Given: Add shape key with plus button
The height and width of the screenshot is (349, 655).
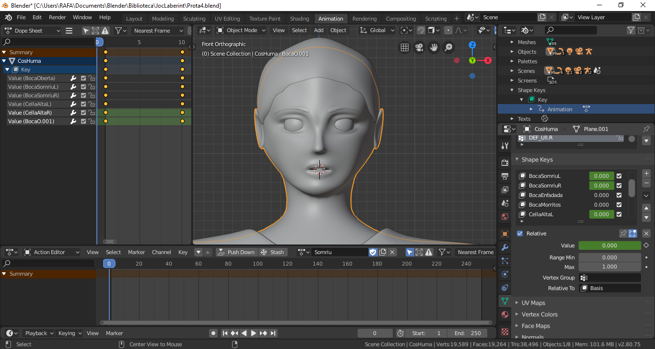Looking at the screenshot, I should [646, 174].
